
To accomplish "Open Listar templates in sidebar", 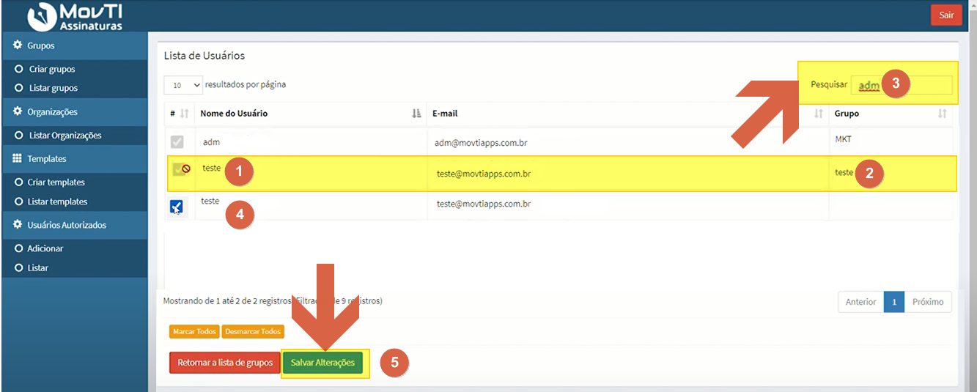I will pos(57,201).
